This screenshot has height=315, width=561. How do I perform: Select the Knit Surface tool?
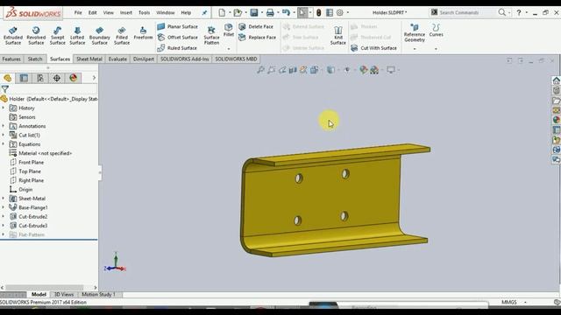pyautogui.click(x=337, y=35)
